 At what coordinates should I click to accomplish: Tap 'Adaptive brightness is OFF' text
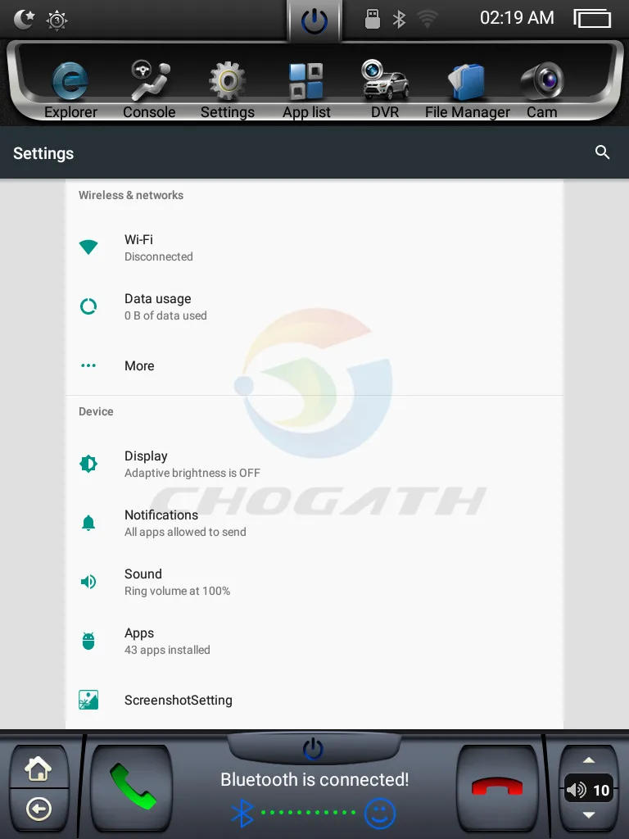[192, 473]
